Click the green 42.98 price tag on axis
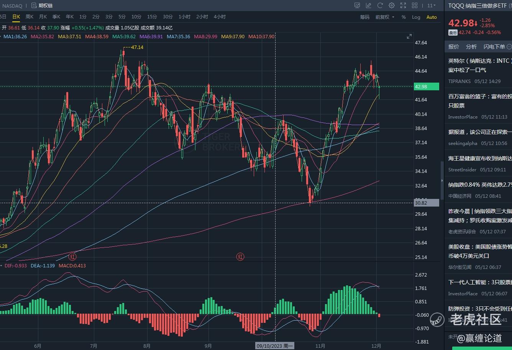 pyautogui.click(x=427, y=87)
